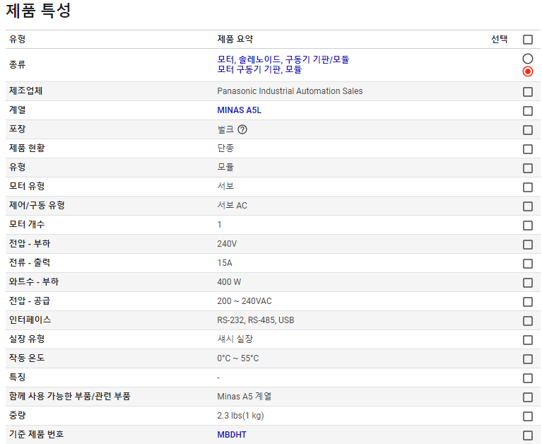Check the 전압 - 공급 row checkbox
Image resolution: width=542 pixels, height=444 pixels.
tap(527, 302)
